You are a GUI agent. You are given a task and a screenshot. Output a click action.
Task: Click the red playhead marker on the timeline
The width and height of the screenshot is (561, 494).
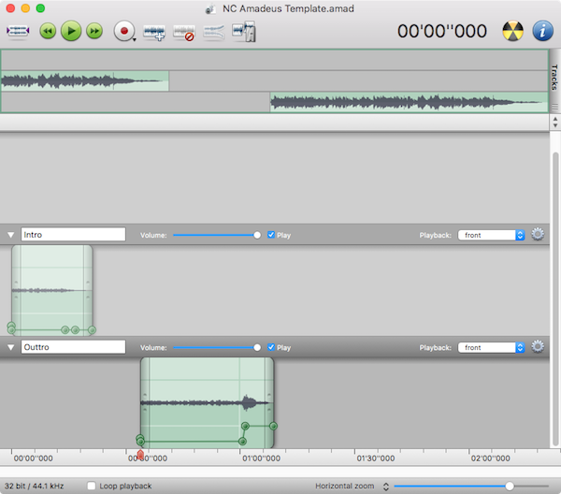pyautogui.click(x=140, y=455)
